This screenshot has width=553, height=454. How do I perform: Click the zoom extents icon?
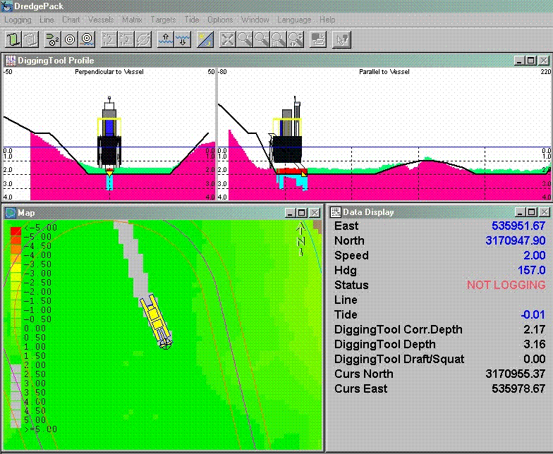click(x=227, y=39)
